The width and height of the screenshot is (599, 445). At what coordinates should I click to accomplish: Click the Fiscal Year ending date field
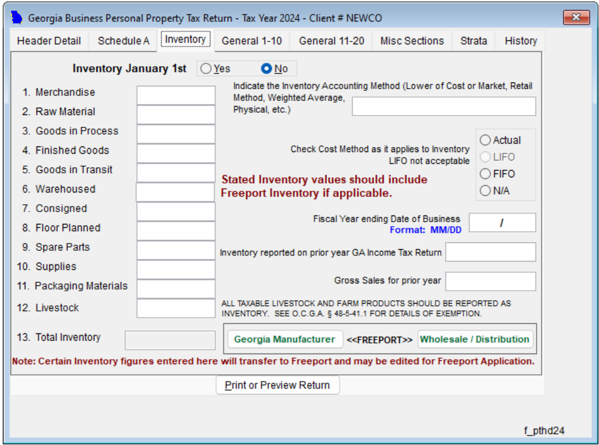(x=502, y=223)
